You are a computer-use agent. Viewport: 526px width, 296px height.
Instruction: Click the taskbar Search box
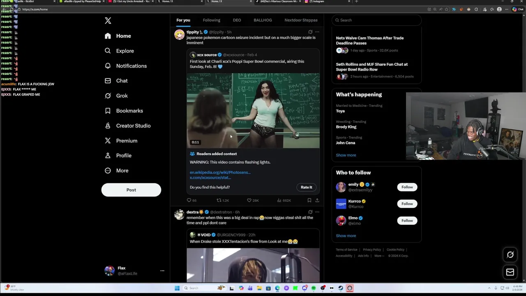coord(205,288)
